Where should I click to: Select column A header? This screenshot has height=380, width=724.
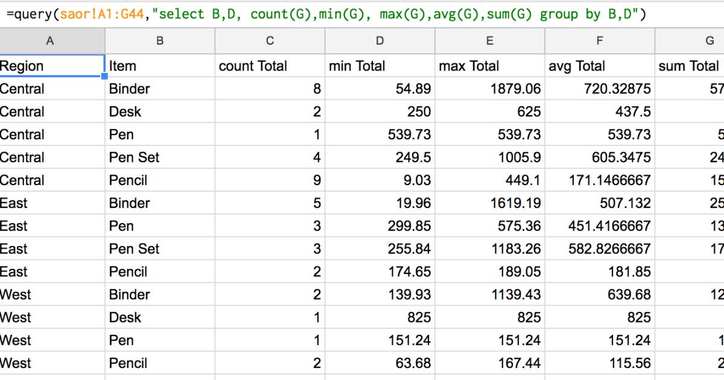pyautogui.click(x=50, y=41)
